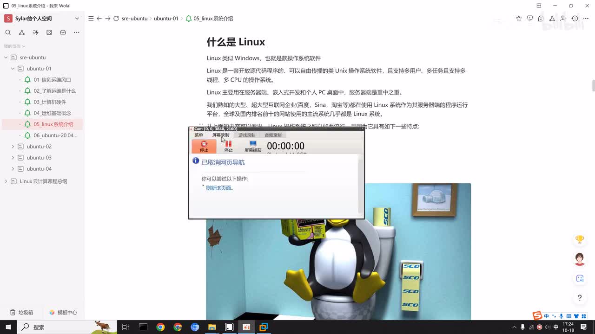This screenshot has height=334, width=595.
Task: Click the avatar assistant icon on right edge
Action: coord(580,259)
